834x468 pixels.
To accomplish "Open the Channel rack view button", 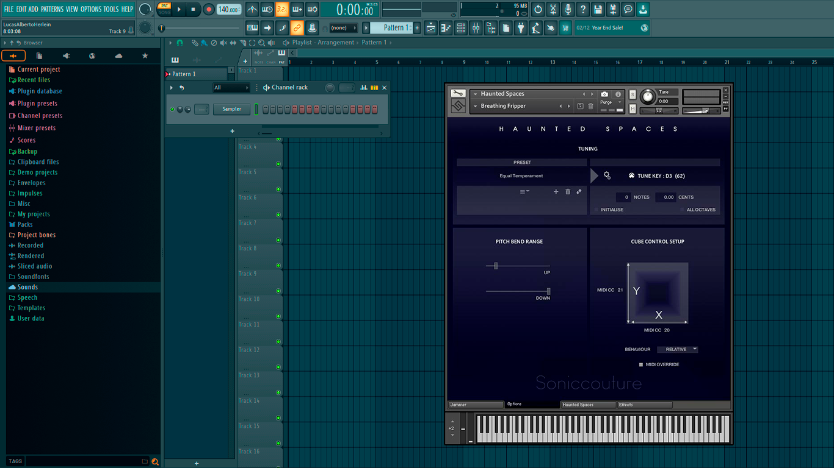I will 461,28.
